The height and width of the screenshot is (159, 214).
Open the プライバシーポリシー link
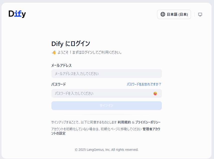148,122
